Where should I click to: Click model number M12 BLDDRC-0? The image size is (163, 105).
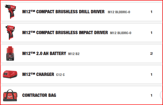(119, 12)
